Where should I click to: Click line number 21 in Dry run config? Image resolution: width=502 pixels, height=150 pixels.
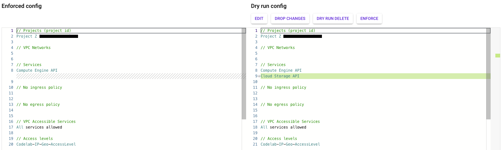[x=255, y=144]
